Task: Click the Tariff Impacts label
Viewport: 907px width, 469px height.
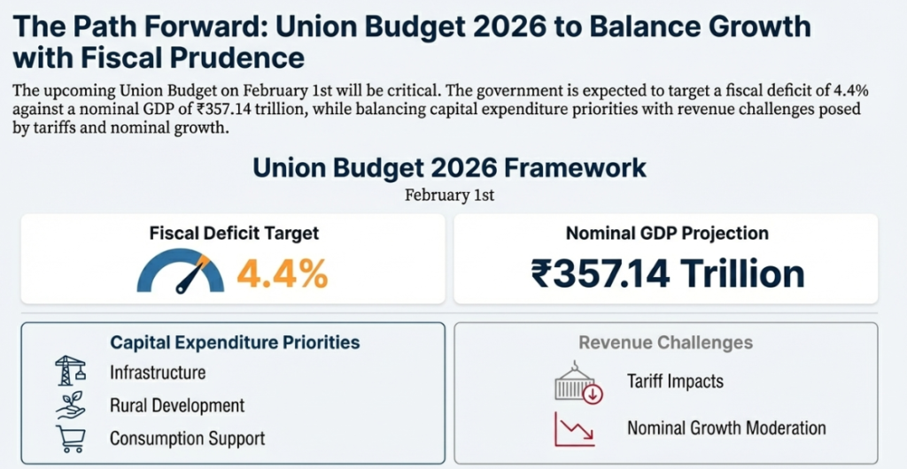Action: point(675,382)
